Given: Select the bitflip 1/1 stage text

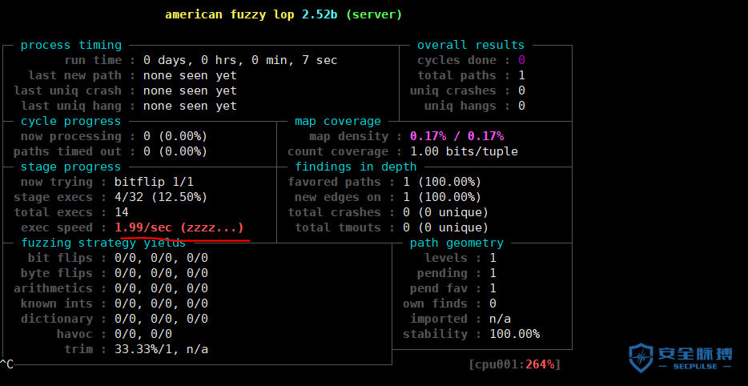Looking at the screenshot, I should [x=154, y=182].
